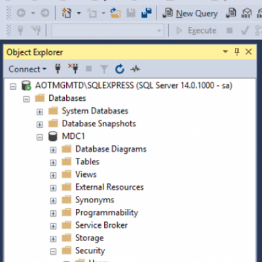Select the Databases folder
The width and height of the screenshot is (262, 262).
[67, 98]
